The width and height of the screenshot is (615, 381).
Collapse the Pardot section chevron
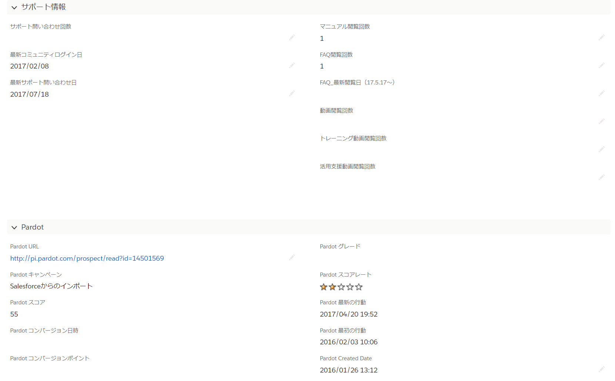(14, 227)
